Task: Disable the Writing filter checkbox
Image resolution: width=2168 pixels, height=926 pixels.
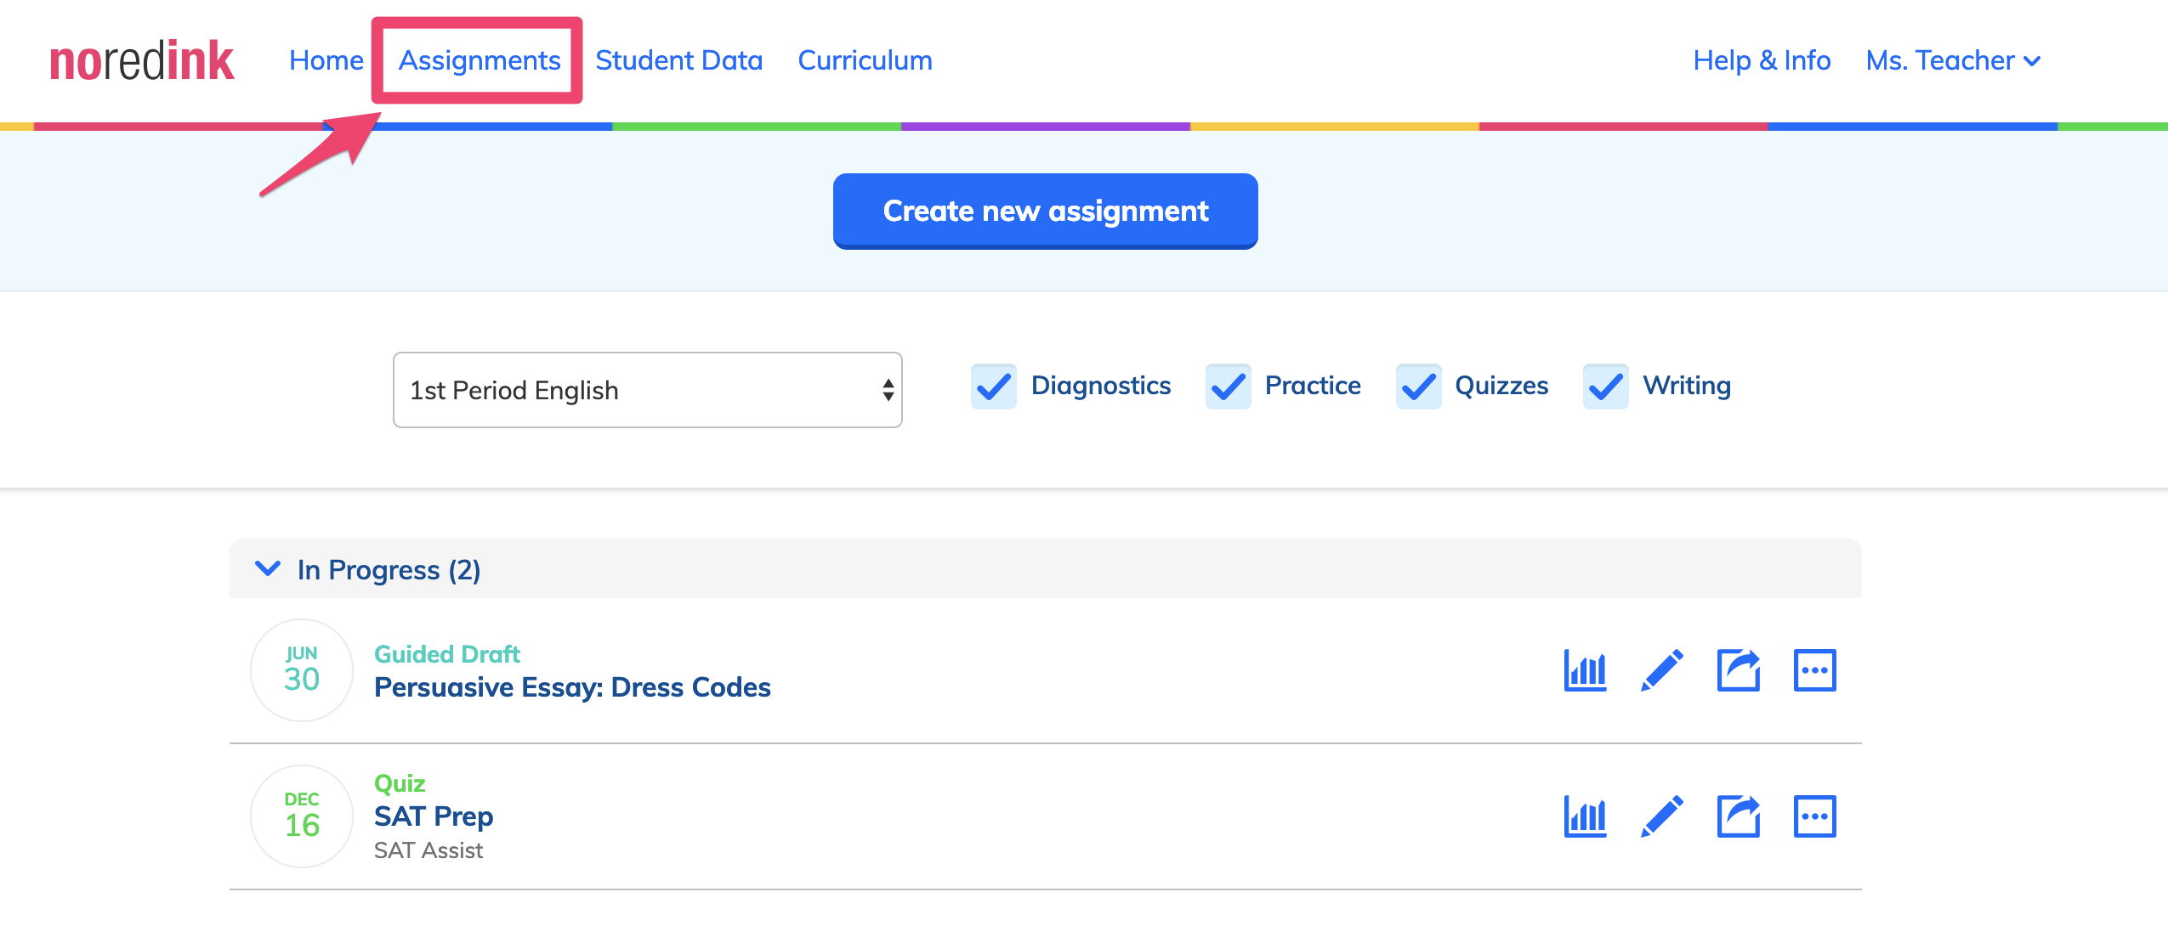Action: tap(1605, 387)
